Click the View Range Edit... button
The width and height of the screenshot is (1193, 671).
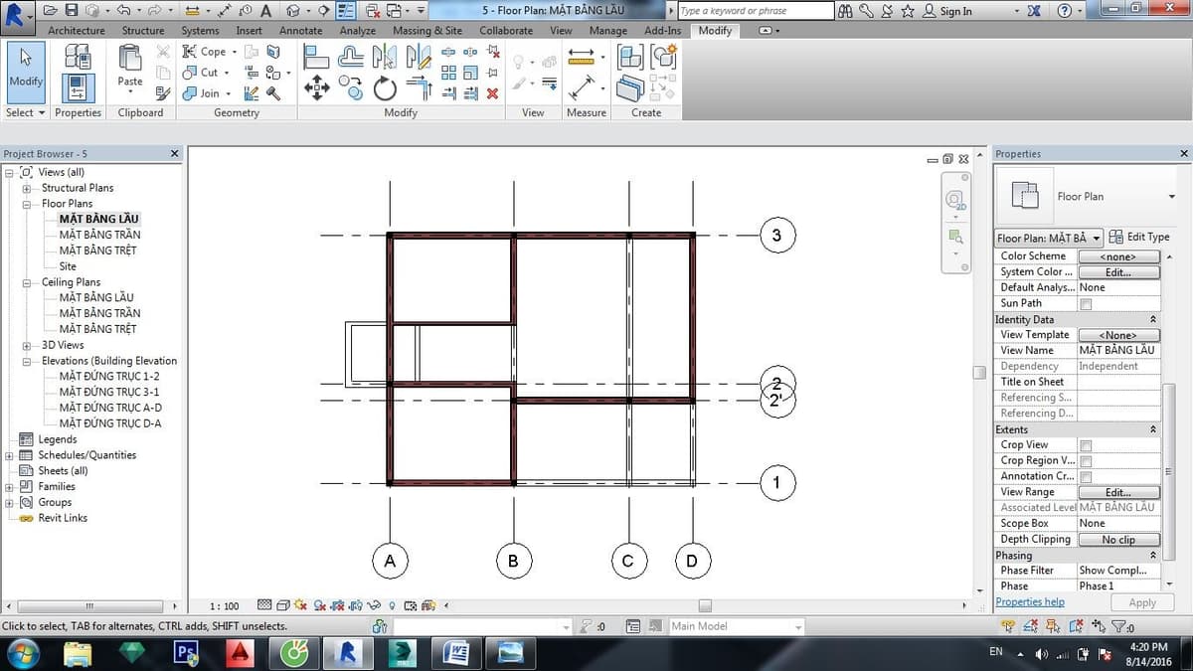point(1118,492)
